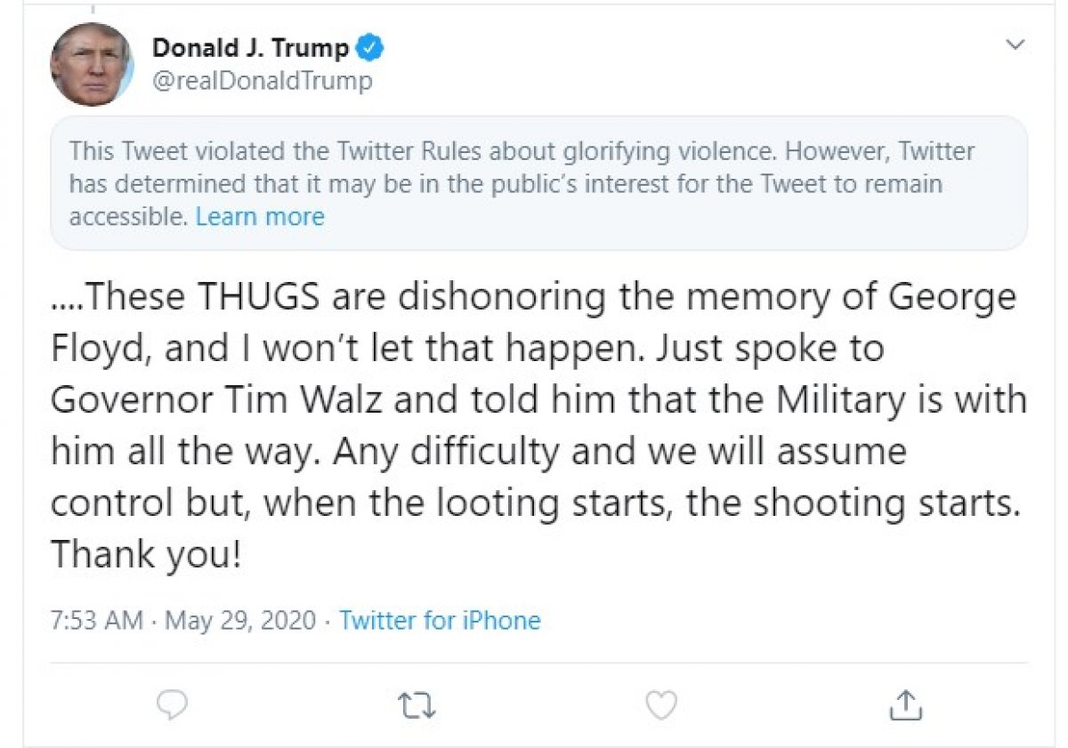The image size is (1068, 748).
Task: Open the violation notice Learn more text
Action: point(260,216)
